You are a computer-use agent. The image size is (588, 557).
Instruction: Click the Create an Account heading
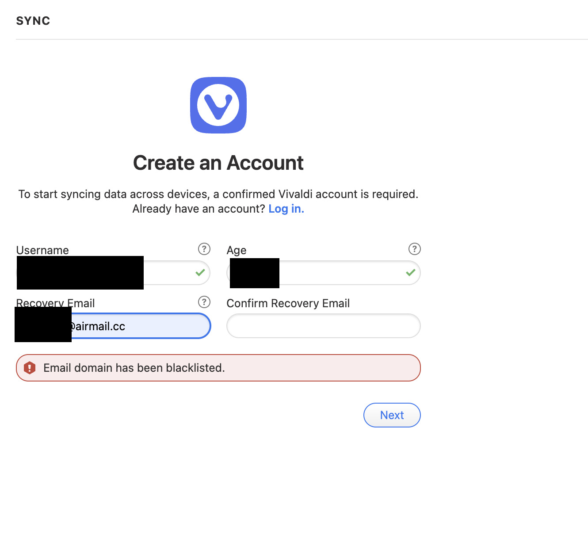click(x=218, y=163)
